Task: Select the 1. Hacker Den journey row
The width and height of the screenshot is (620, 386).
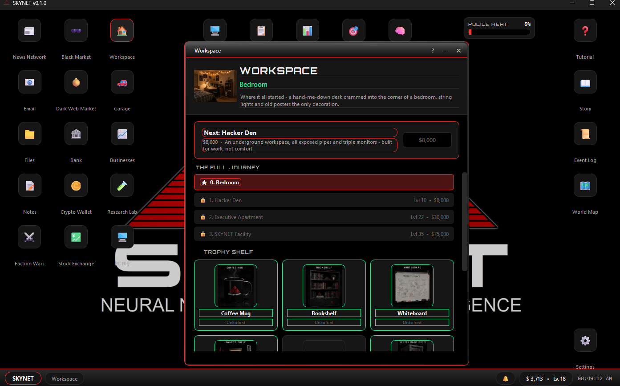Action: (x=324, y=200)
